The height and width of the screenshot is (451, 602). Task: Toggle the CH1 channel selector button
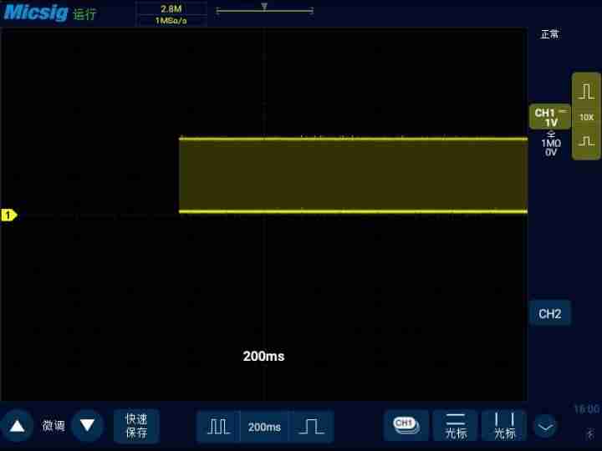(406, 426)
